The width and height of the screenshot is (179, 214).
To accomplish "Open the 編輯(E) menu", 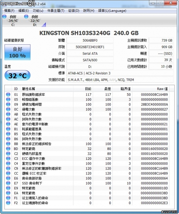I will click(x=23, y=11).
